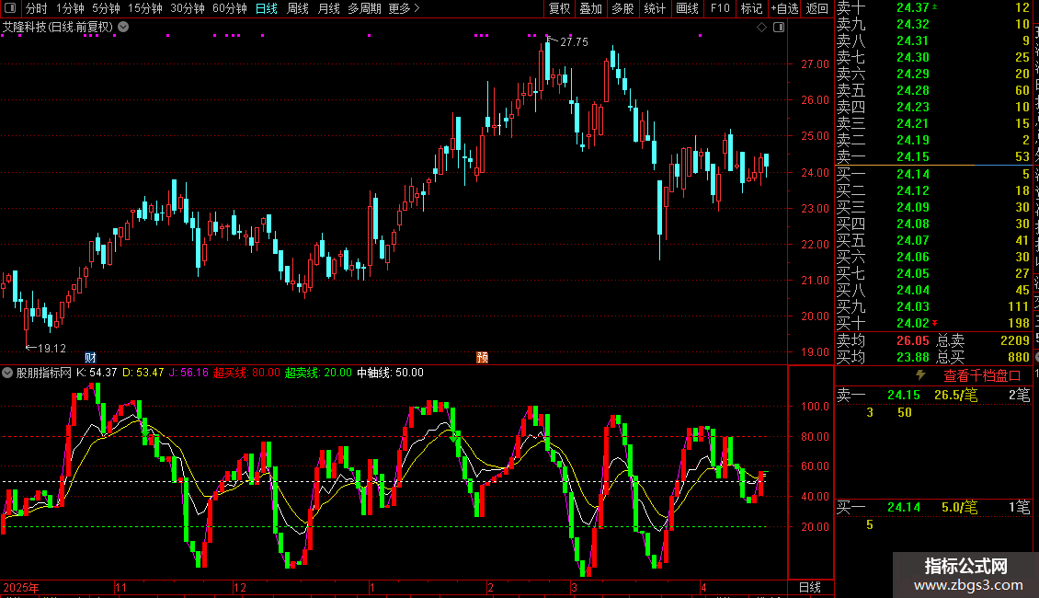The width and height of the screenshot is (1039, 598).
Task: Click the 中轴线: 50.00 label
Action: [390, 373]
